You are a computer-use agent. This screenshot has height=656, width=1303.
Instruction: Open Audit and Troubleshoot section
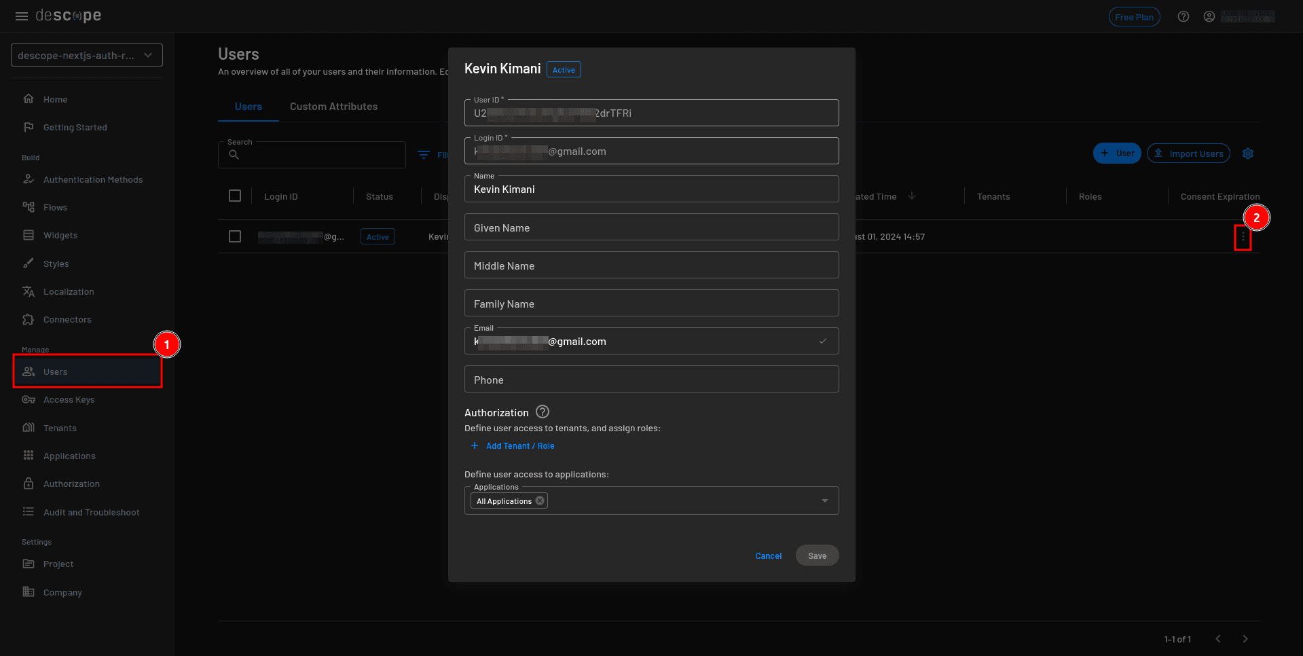click(91, 512)
